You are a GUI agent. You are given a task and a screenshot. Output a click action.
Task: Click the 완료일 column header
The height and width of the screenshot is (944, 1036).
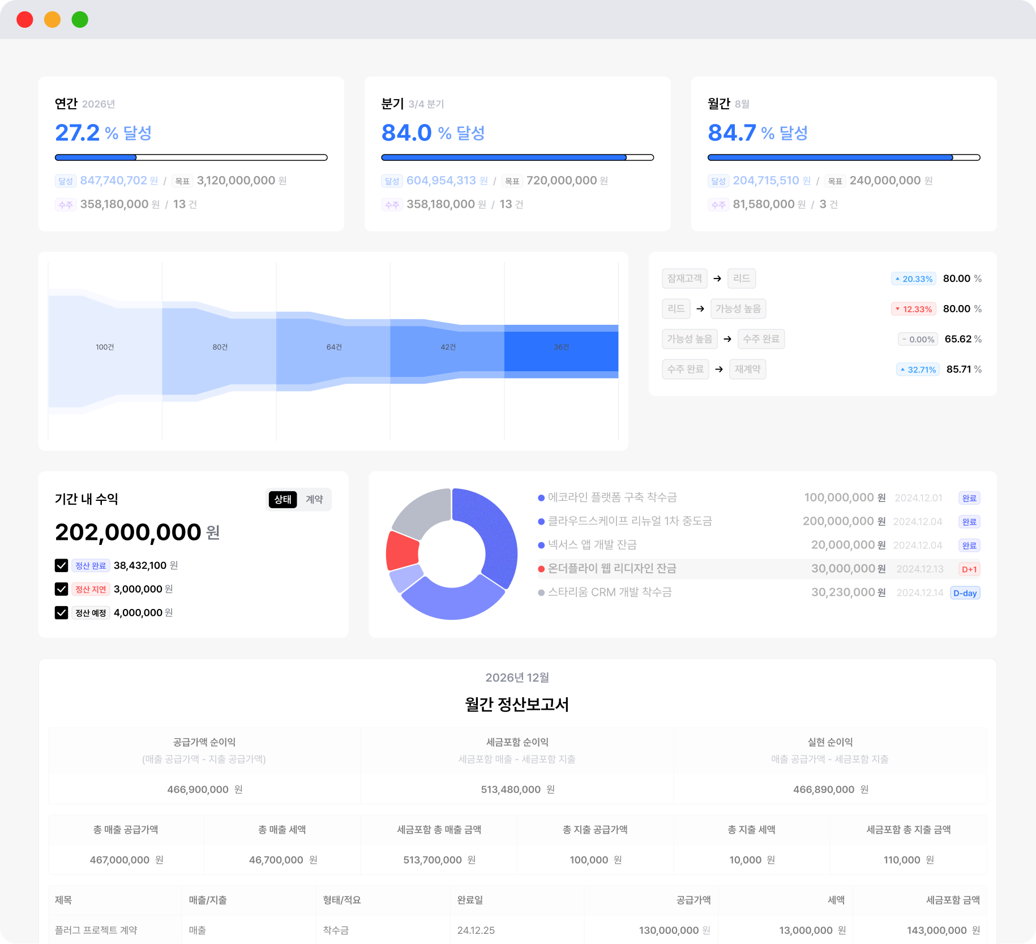470,900
